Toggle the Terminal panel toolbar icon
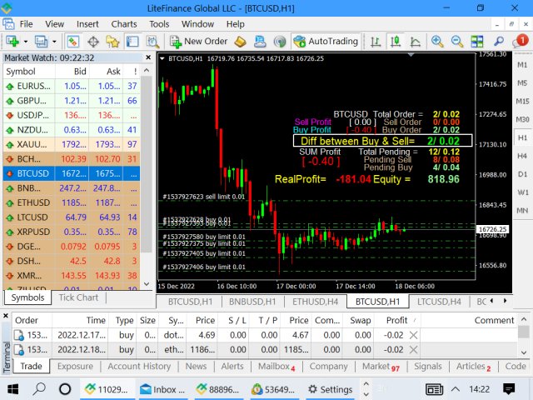 [x=132, y=42]
